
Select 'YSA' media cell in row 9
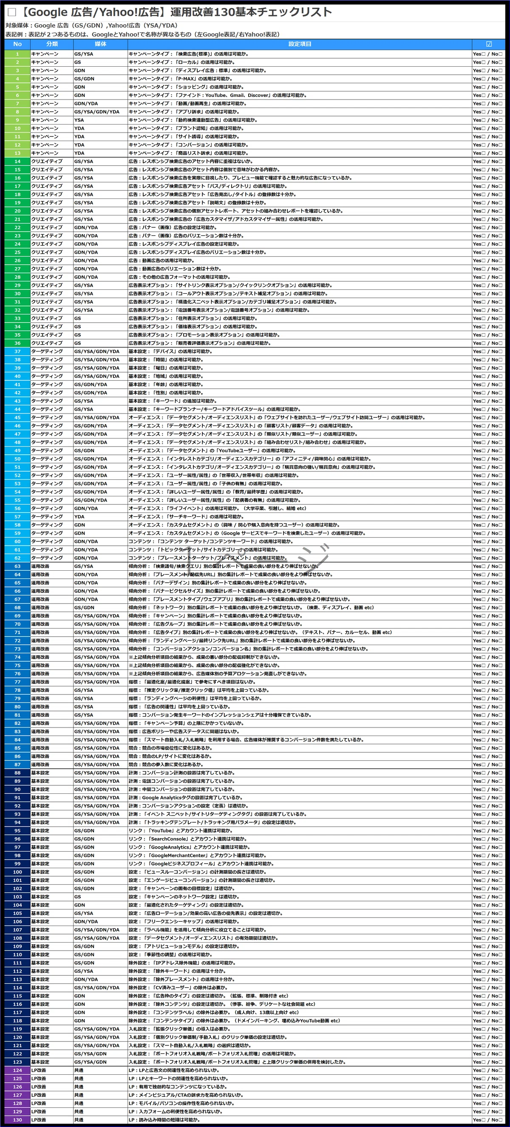[x=101, y=120]
